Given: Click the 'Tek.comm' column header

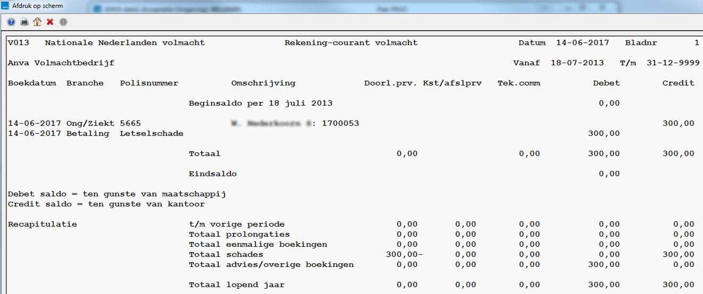Looking at the screenshot, I should point(518,83).
